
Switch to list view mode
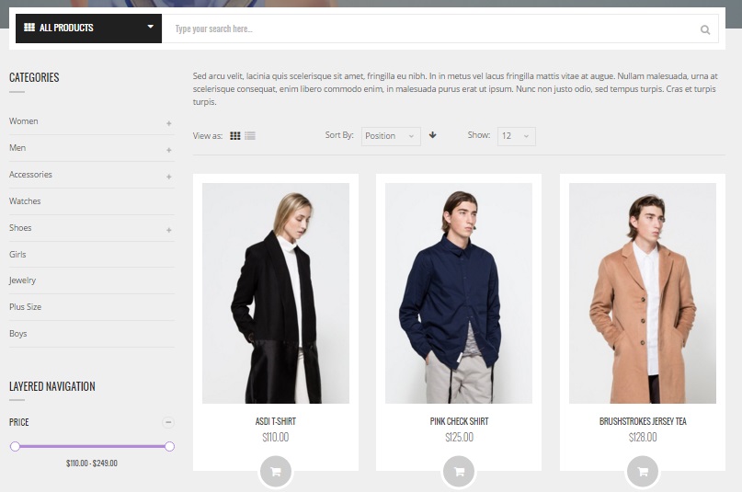tap(250, 136)
